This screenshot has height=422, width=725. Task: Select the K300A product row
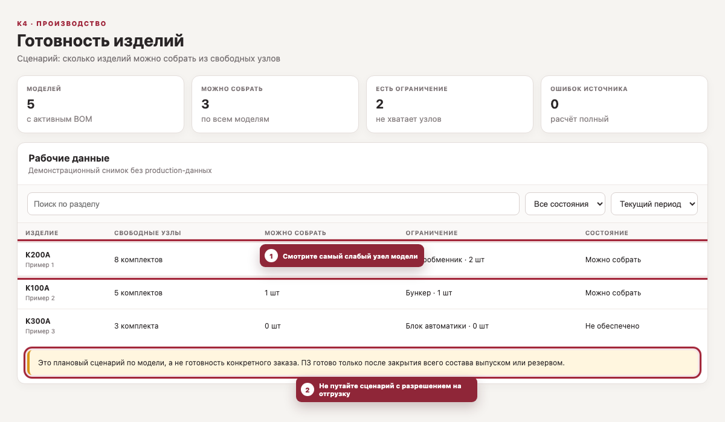pos(362,326)
